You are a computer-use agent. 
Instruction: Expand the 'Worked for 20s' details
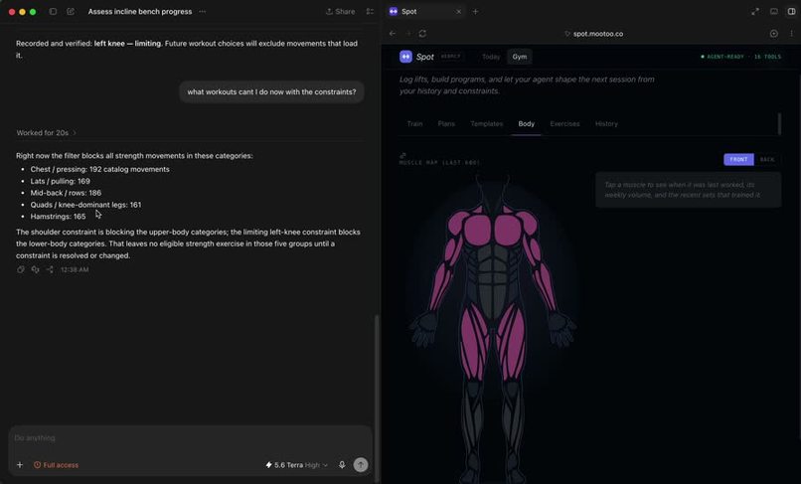point(46,133)
